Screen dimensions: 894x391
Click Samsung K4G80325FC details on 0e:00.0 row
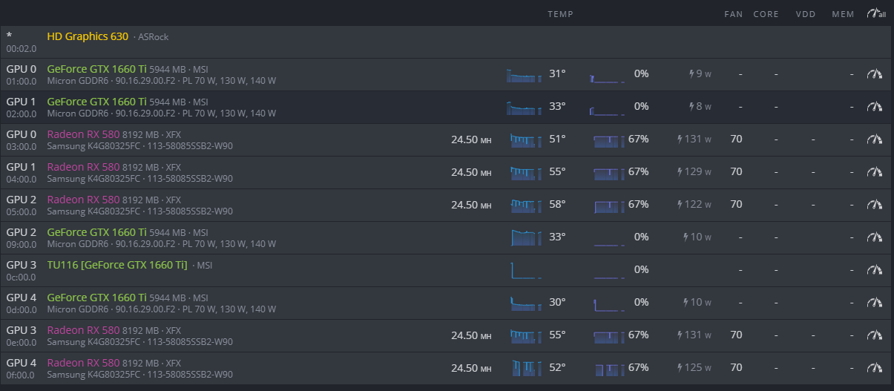coord(139,342)
